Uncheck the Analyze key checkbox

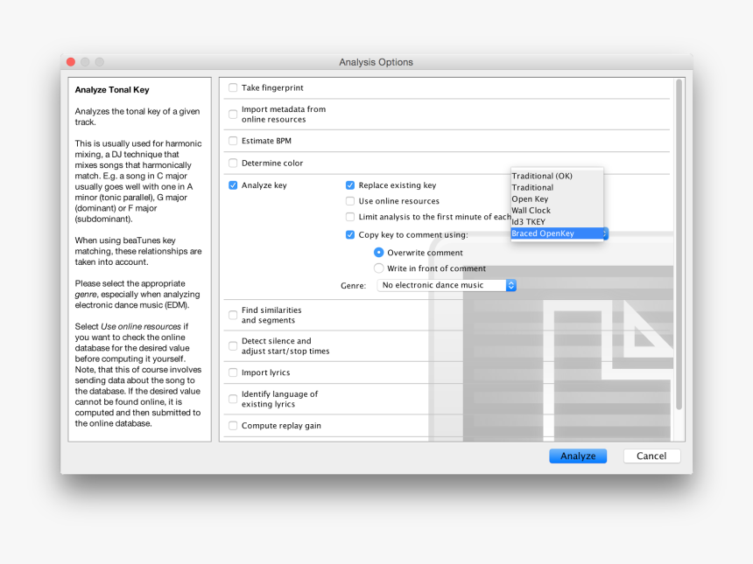pos(233,185)
